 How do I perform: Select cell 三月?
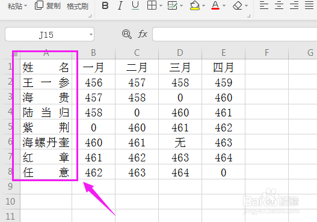pyautogui.click(x=180, y=67)
